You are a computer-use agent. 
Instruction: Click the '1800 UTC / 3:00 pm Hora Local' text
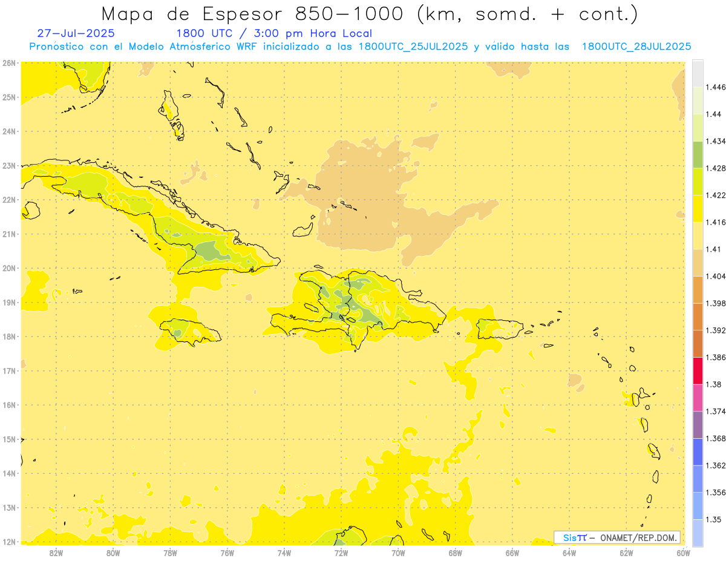pyautogui.click(x=274, y=33)
